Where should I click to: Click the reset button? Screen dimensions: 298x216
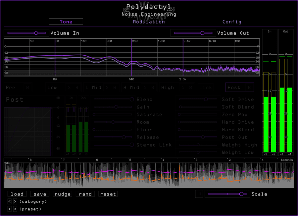tap(108, 194)
